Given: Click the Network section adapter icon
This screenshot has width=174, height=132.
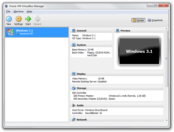Looking at the screenshot, I should click(74, 120).
